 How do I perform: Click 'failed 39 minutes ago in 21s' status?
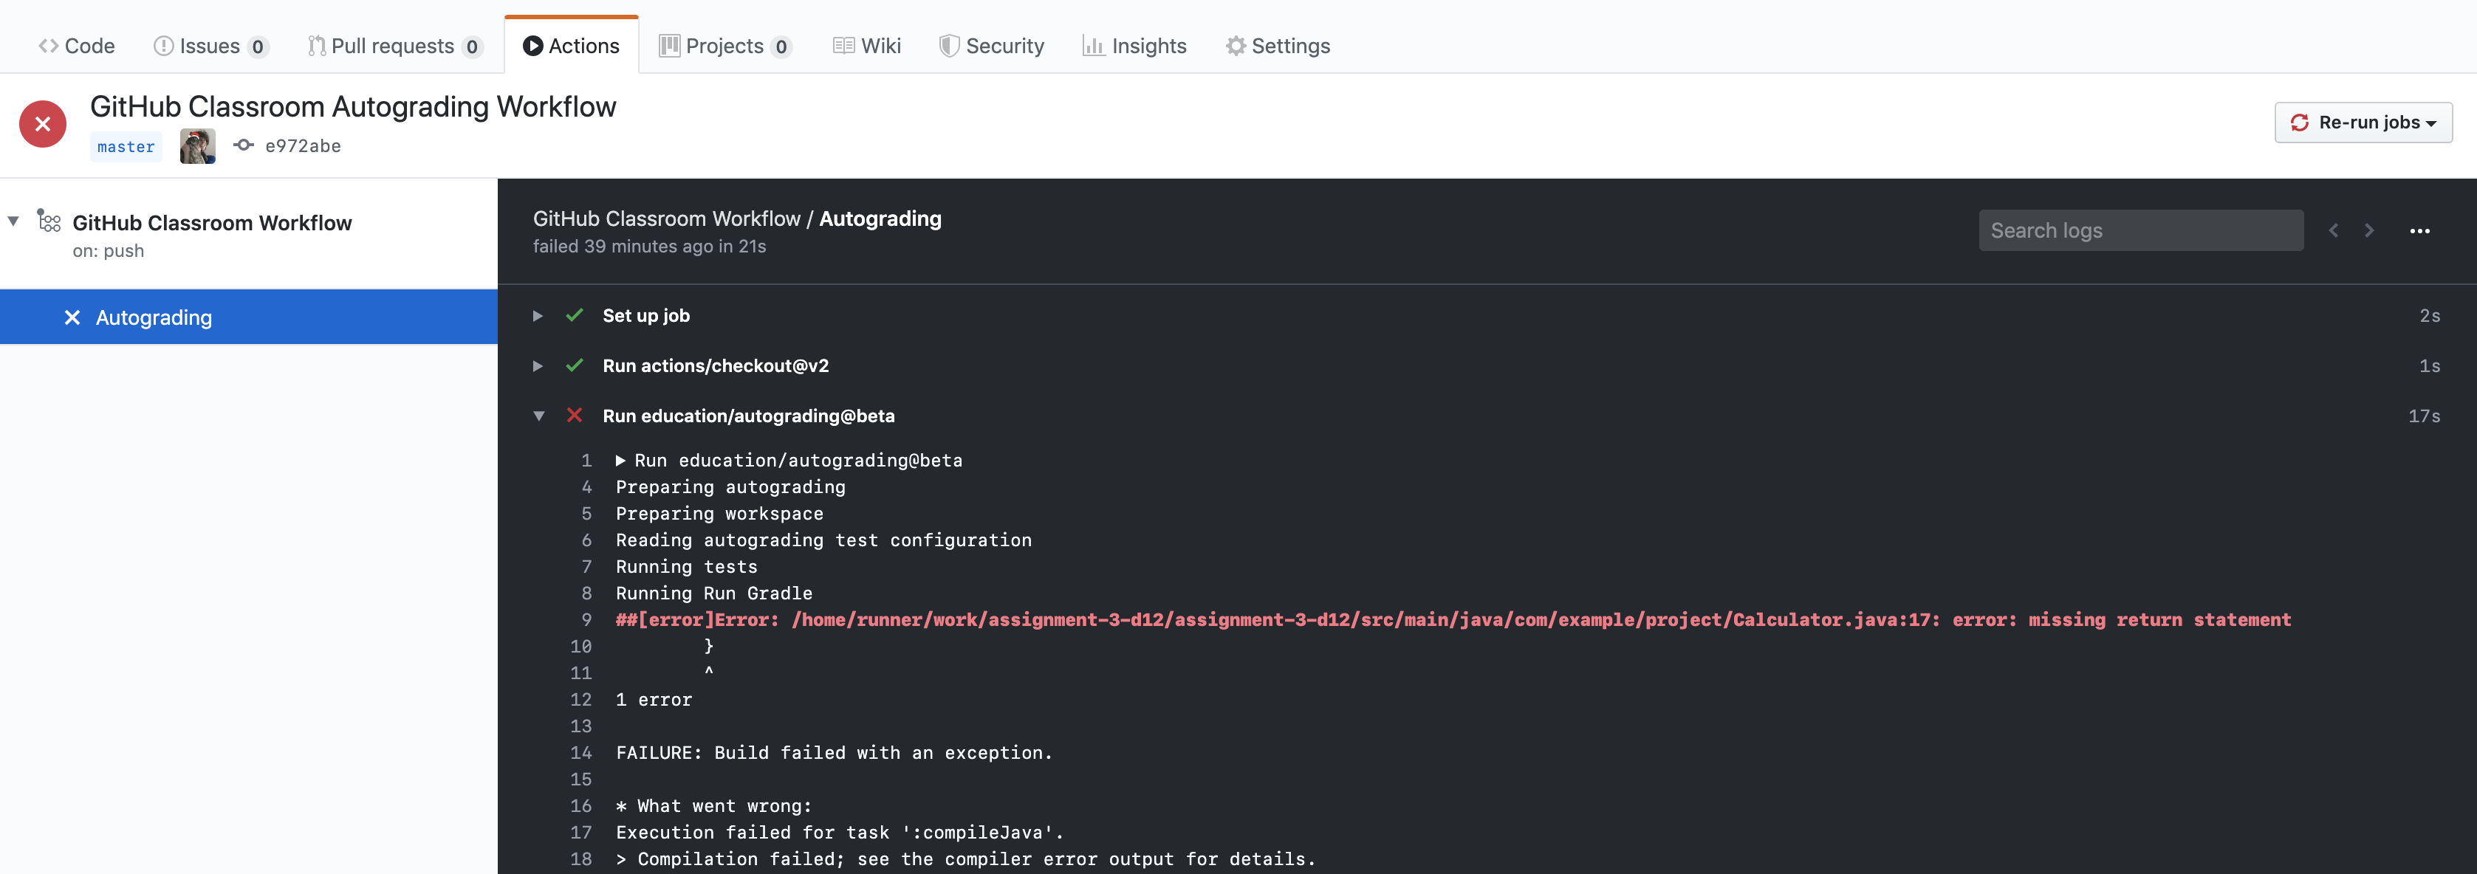[650, 247]
